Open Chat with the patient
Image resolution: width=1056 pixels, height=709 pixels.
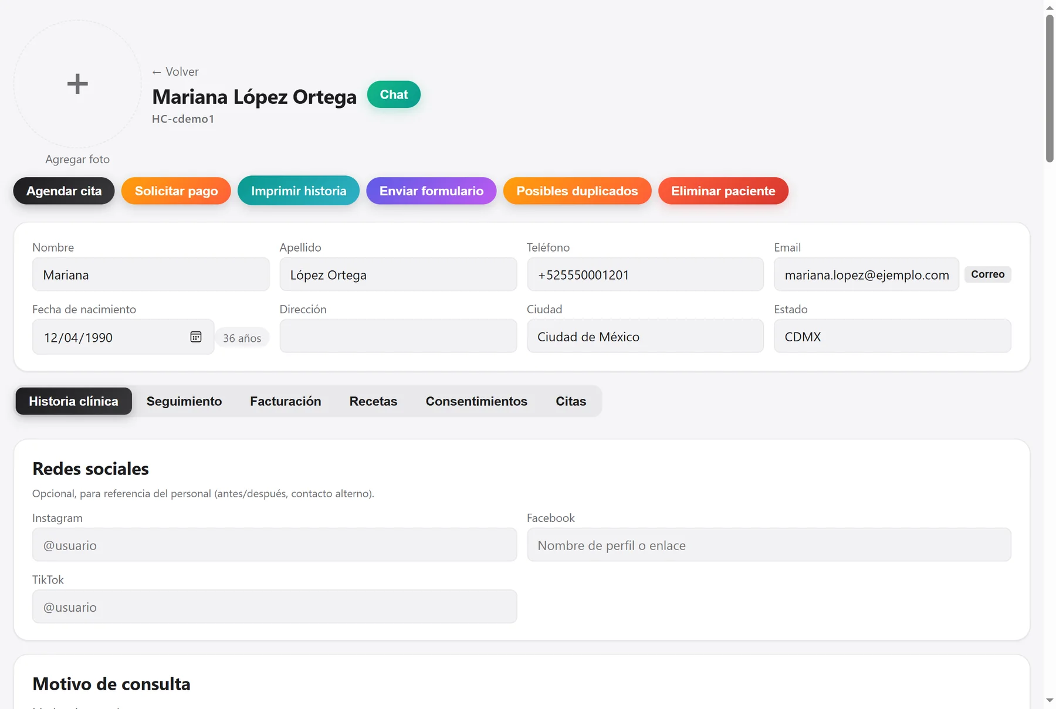394,94
